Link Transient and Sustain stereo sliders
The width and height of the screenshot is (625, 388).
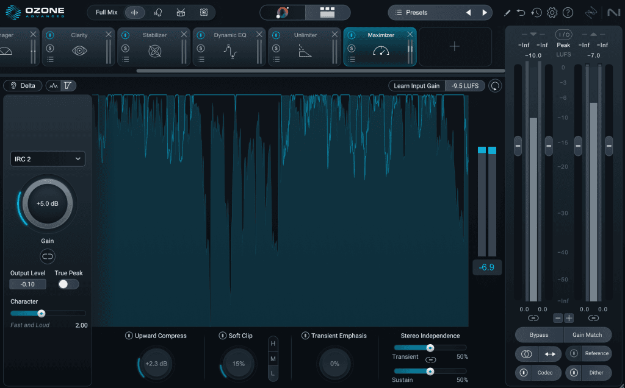coord(430,360)
